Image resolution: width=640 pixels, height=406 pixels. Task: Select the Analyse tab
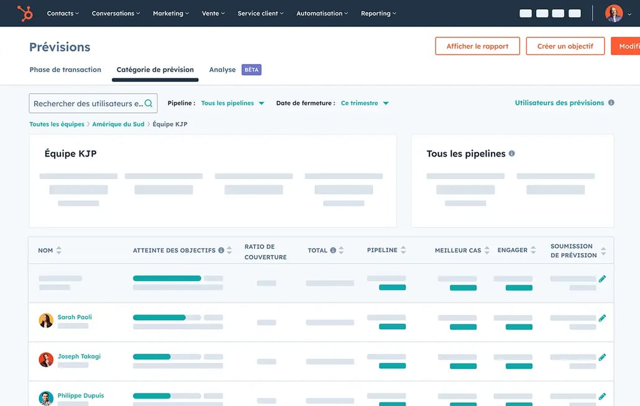pyautogui.click(x=222, y=70)
